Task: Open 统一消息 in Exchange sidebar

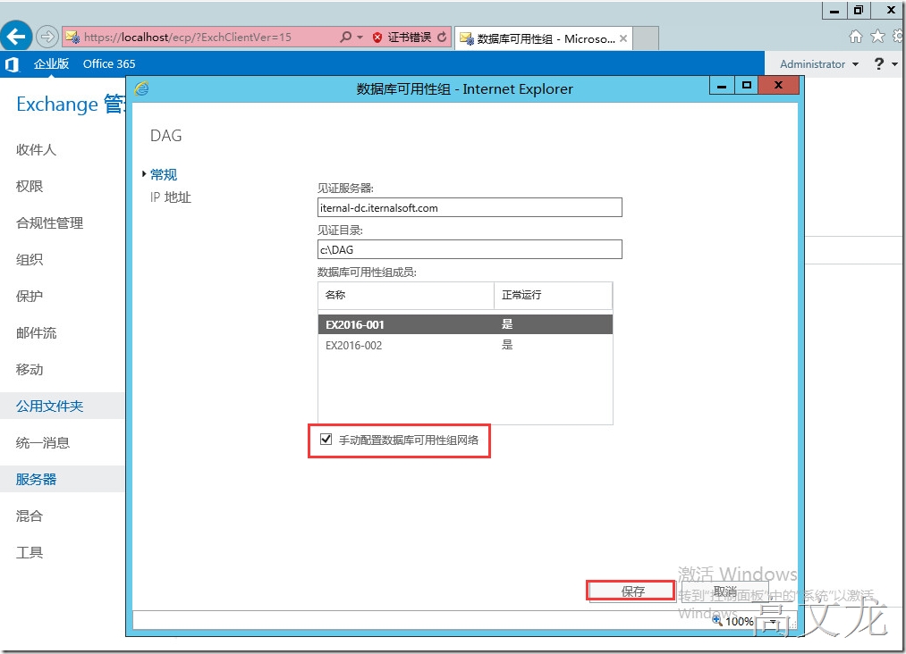Action: (43, 443)
